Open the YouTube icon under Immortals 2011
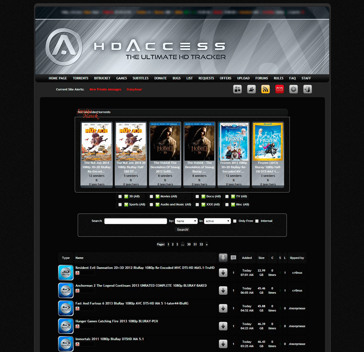 (77, 344)
